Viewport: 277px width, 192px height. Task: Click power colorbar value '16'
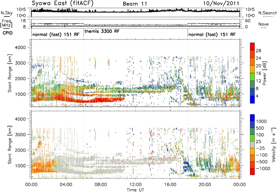point(258,73)
